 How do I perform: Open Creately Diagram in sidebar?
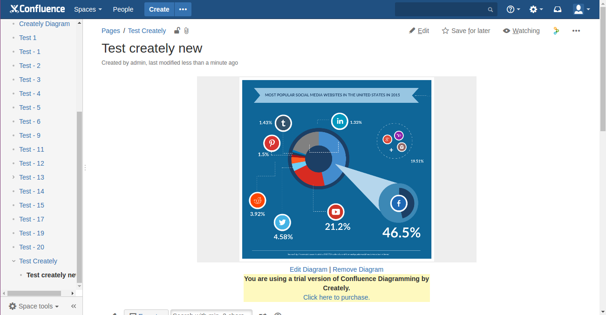[x=44, y=24]
